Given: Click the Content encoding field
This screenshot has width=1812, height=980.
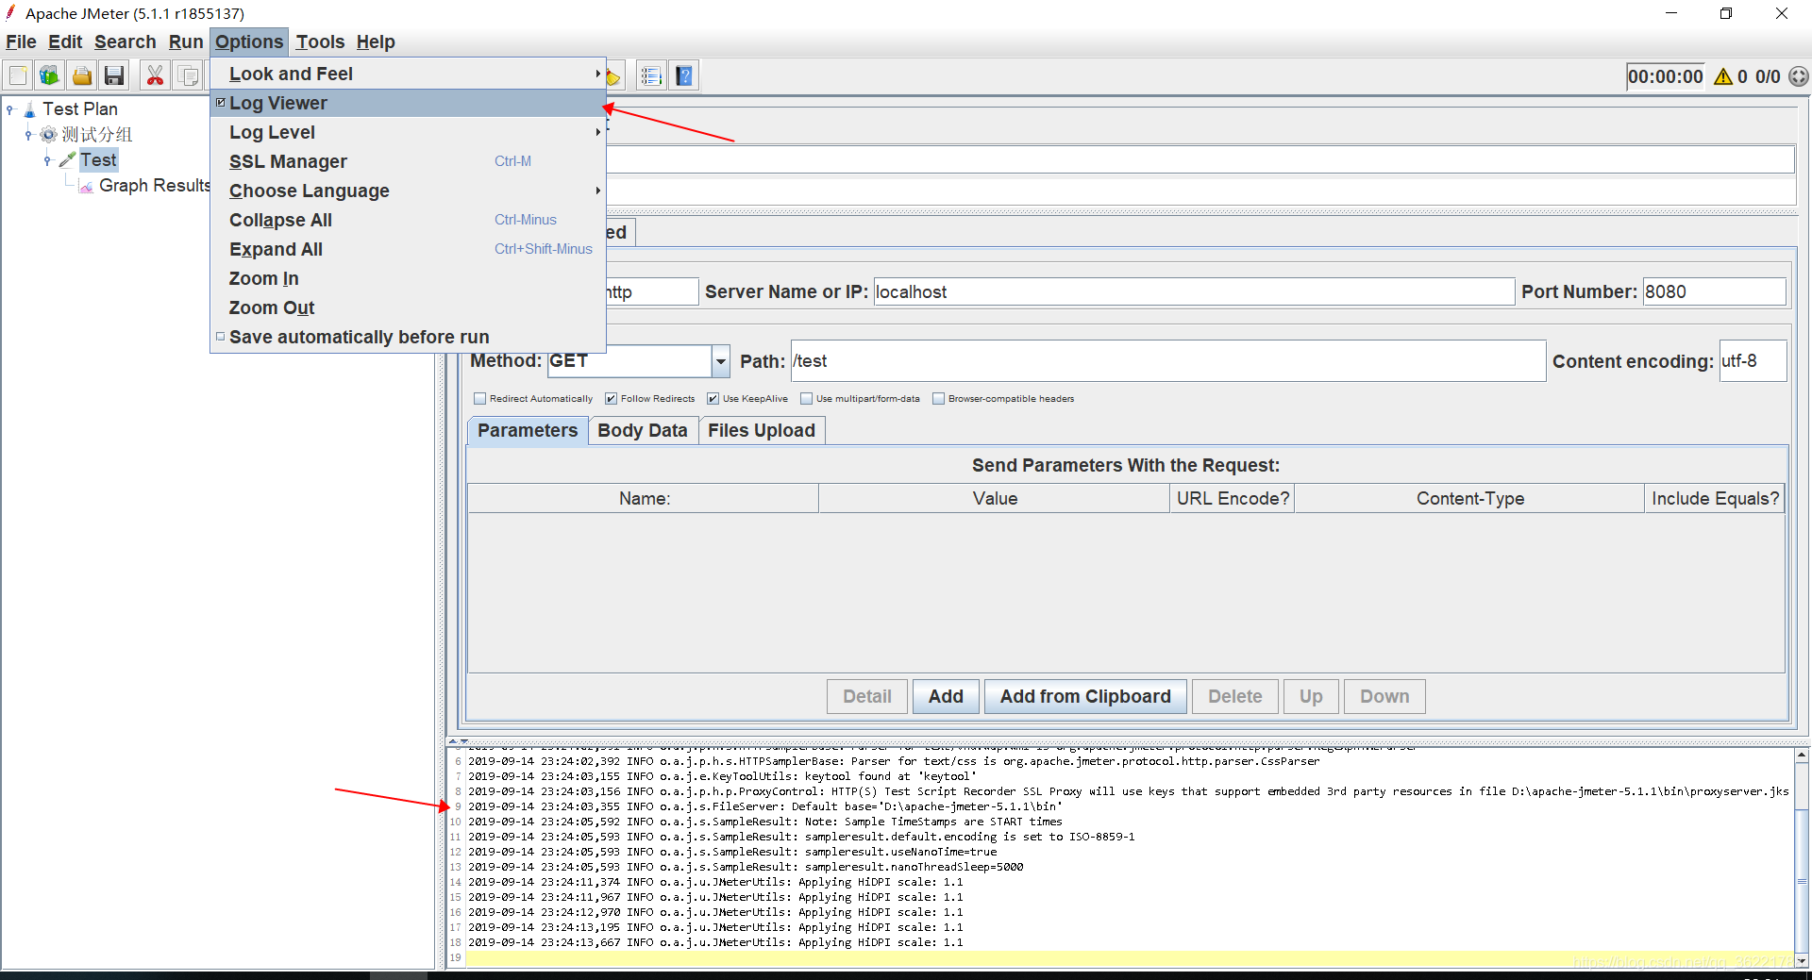Looking at the screenshot, I should point(1753,361).
